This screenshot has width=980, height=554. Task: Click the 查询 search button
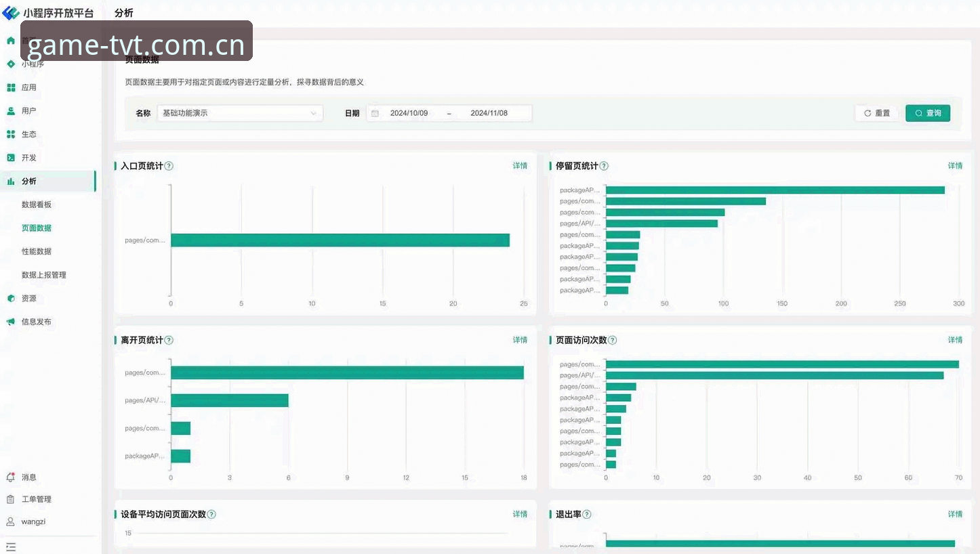coord(928,113)
